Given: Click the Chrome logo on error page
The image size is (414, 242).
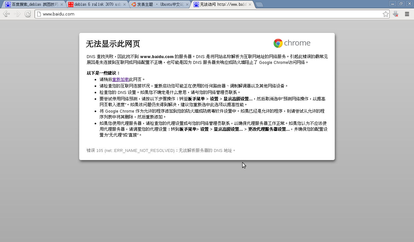Looking at the screenshot, I should [292, 43].
